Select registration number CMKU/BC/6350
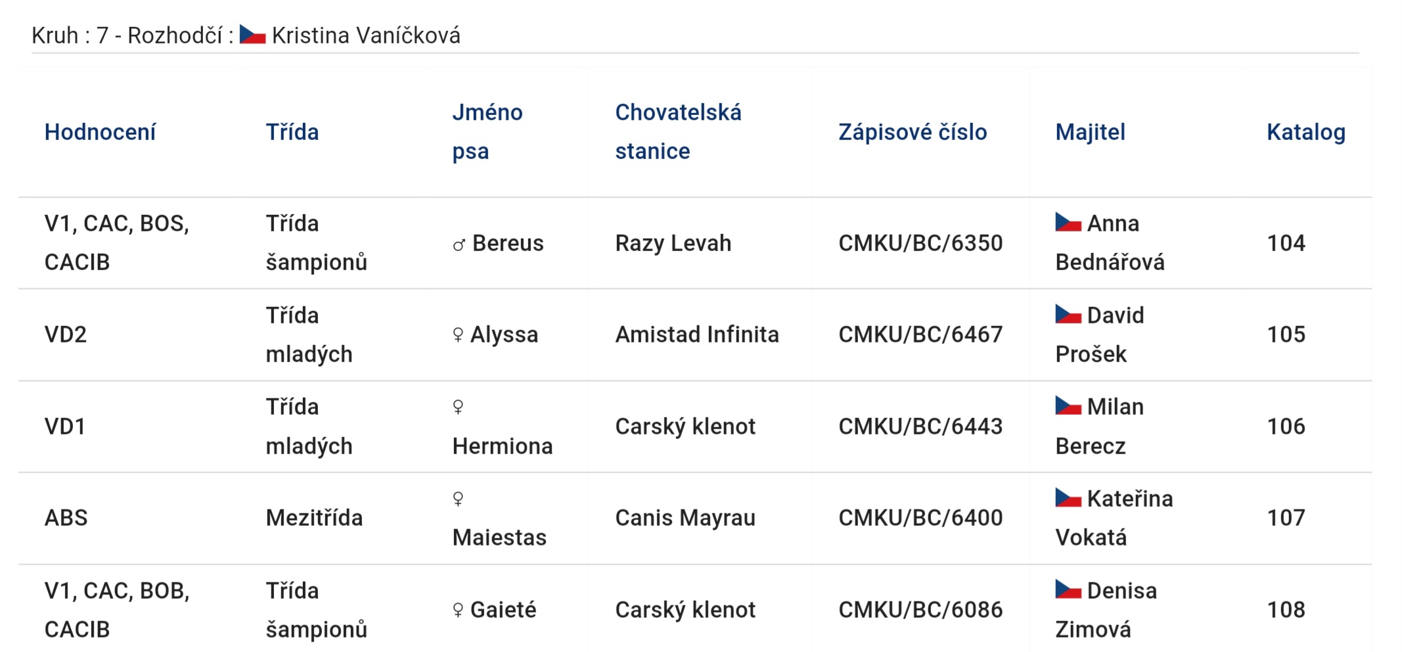1402x652 pixels. tap(920, 243)
